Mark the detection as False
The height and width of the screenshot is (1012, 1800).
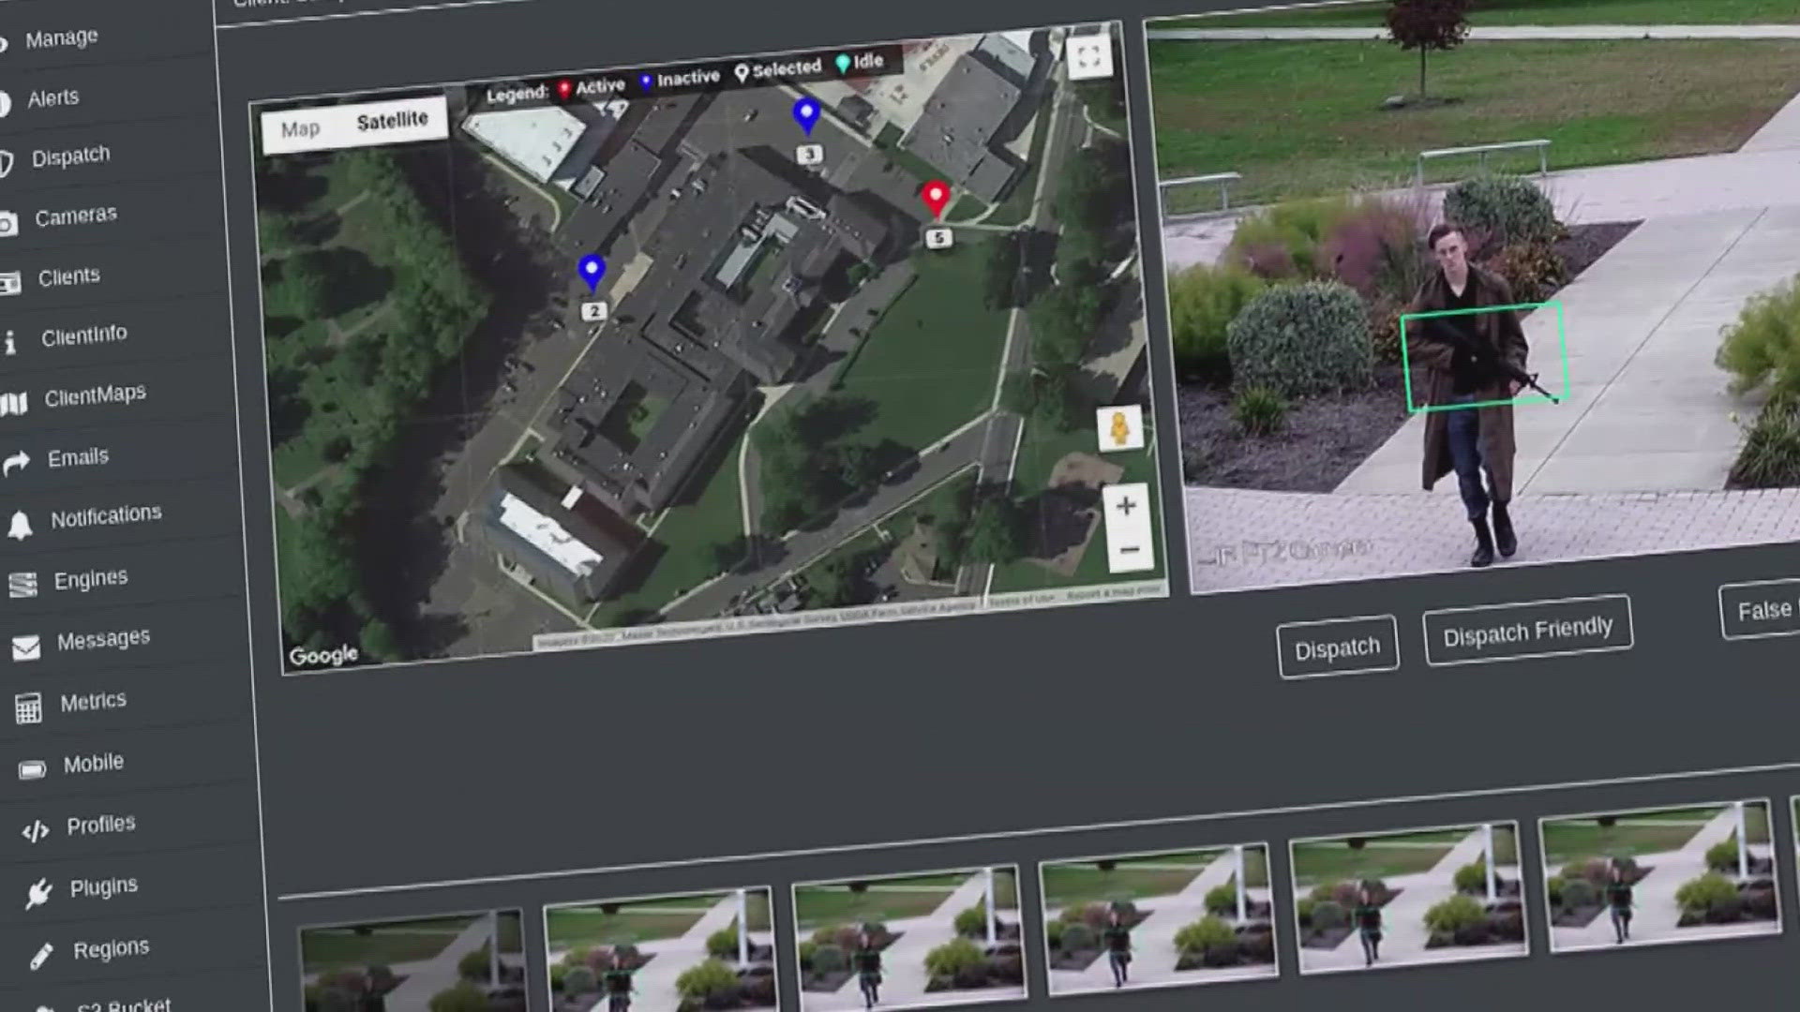1766,609
